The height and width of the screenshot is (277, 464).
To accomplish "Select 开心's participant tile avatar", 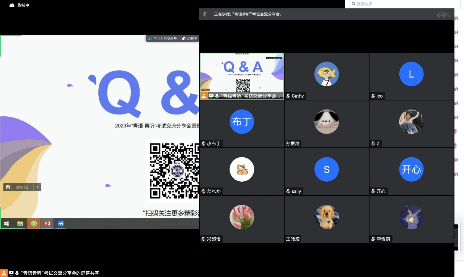I will 411,169.
